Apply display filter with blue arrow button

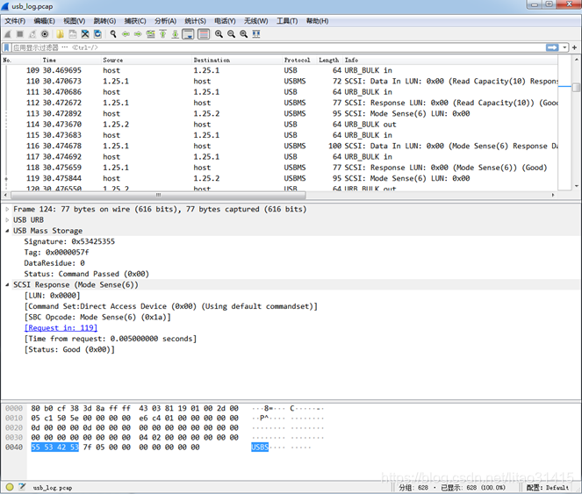point(552,47)
